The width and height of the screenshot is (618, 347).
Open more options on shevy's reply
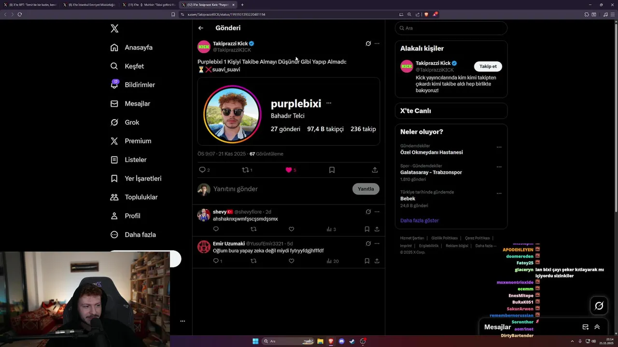377,212
